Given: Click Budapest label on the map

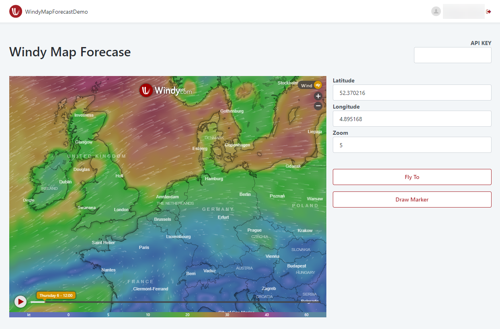Looking at the screenshot, I should (x=297, y=266).
